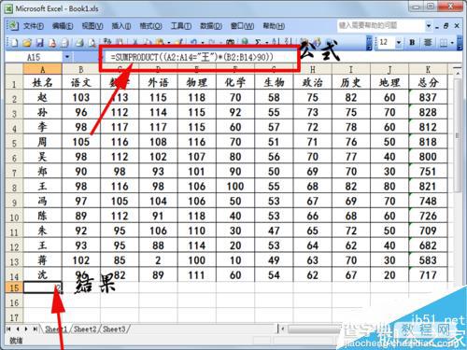Click the Cut scissors icon
Viewport: 467px width, 350px height.
135,42
